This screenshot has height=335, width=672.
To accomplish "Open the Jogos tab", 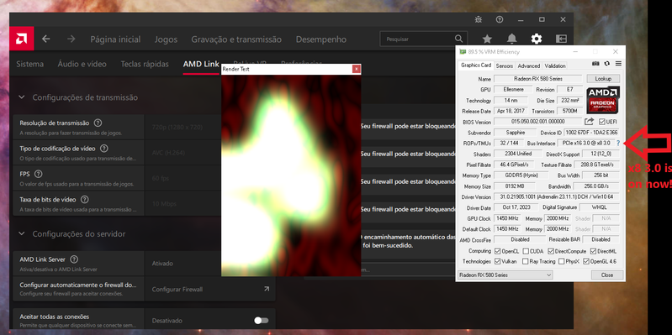I will coord(166,39).
